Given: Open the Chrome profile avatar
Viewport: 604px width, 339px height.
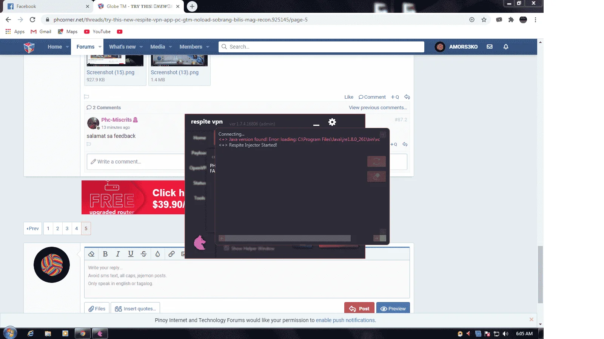Looking at the screenshot, I should pos(523,20).
